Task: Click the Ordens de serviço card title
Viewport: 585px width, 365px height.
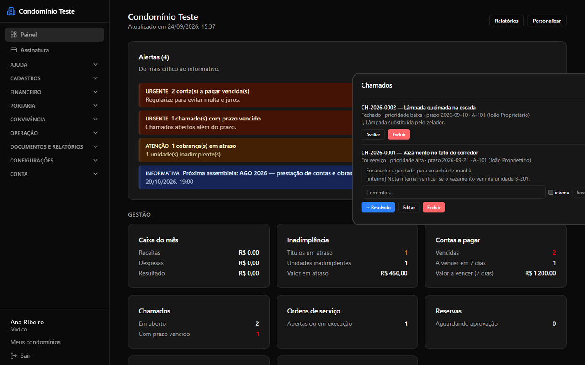Action: pyautogui.click(x=314, y=311)
